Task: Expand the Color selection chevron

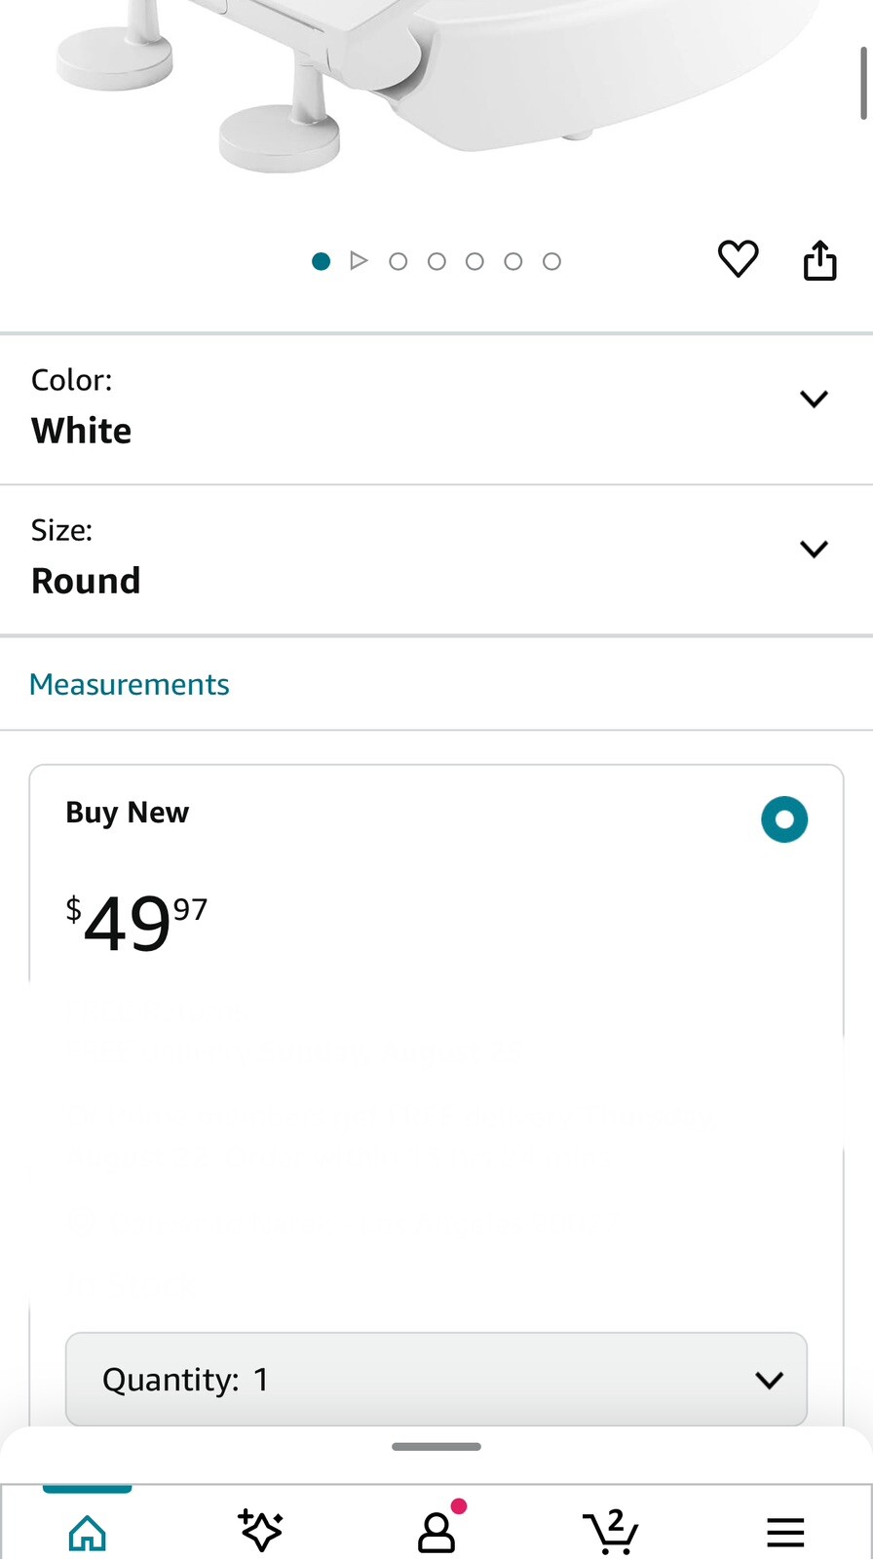Action: [x=815, y=398]
